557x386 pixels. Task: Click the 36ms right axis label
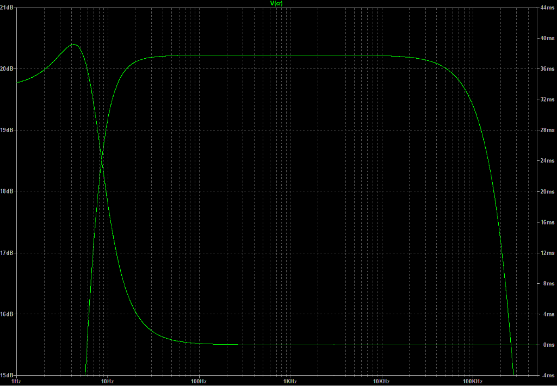548,69
